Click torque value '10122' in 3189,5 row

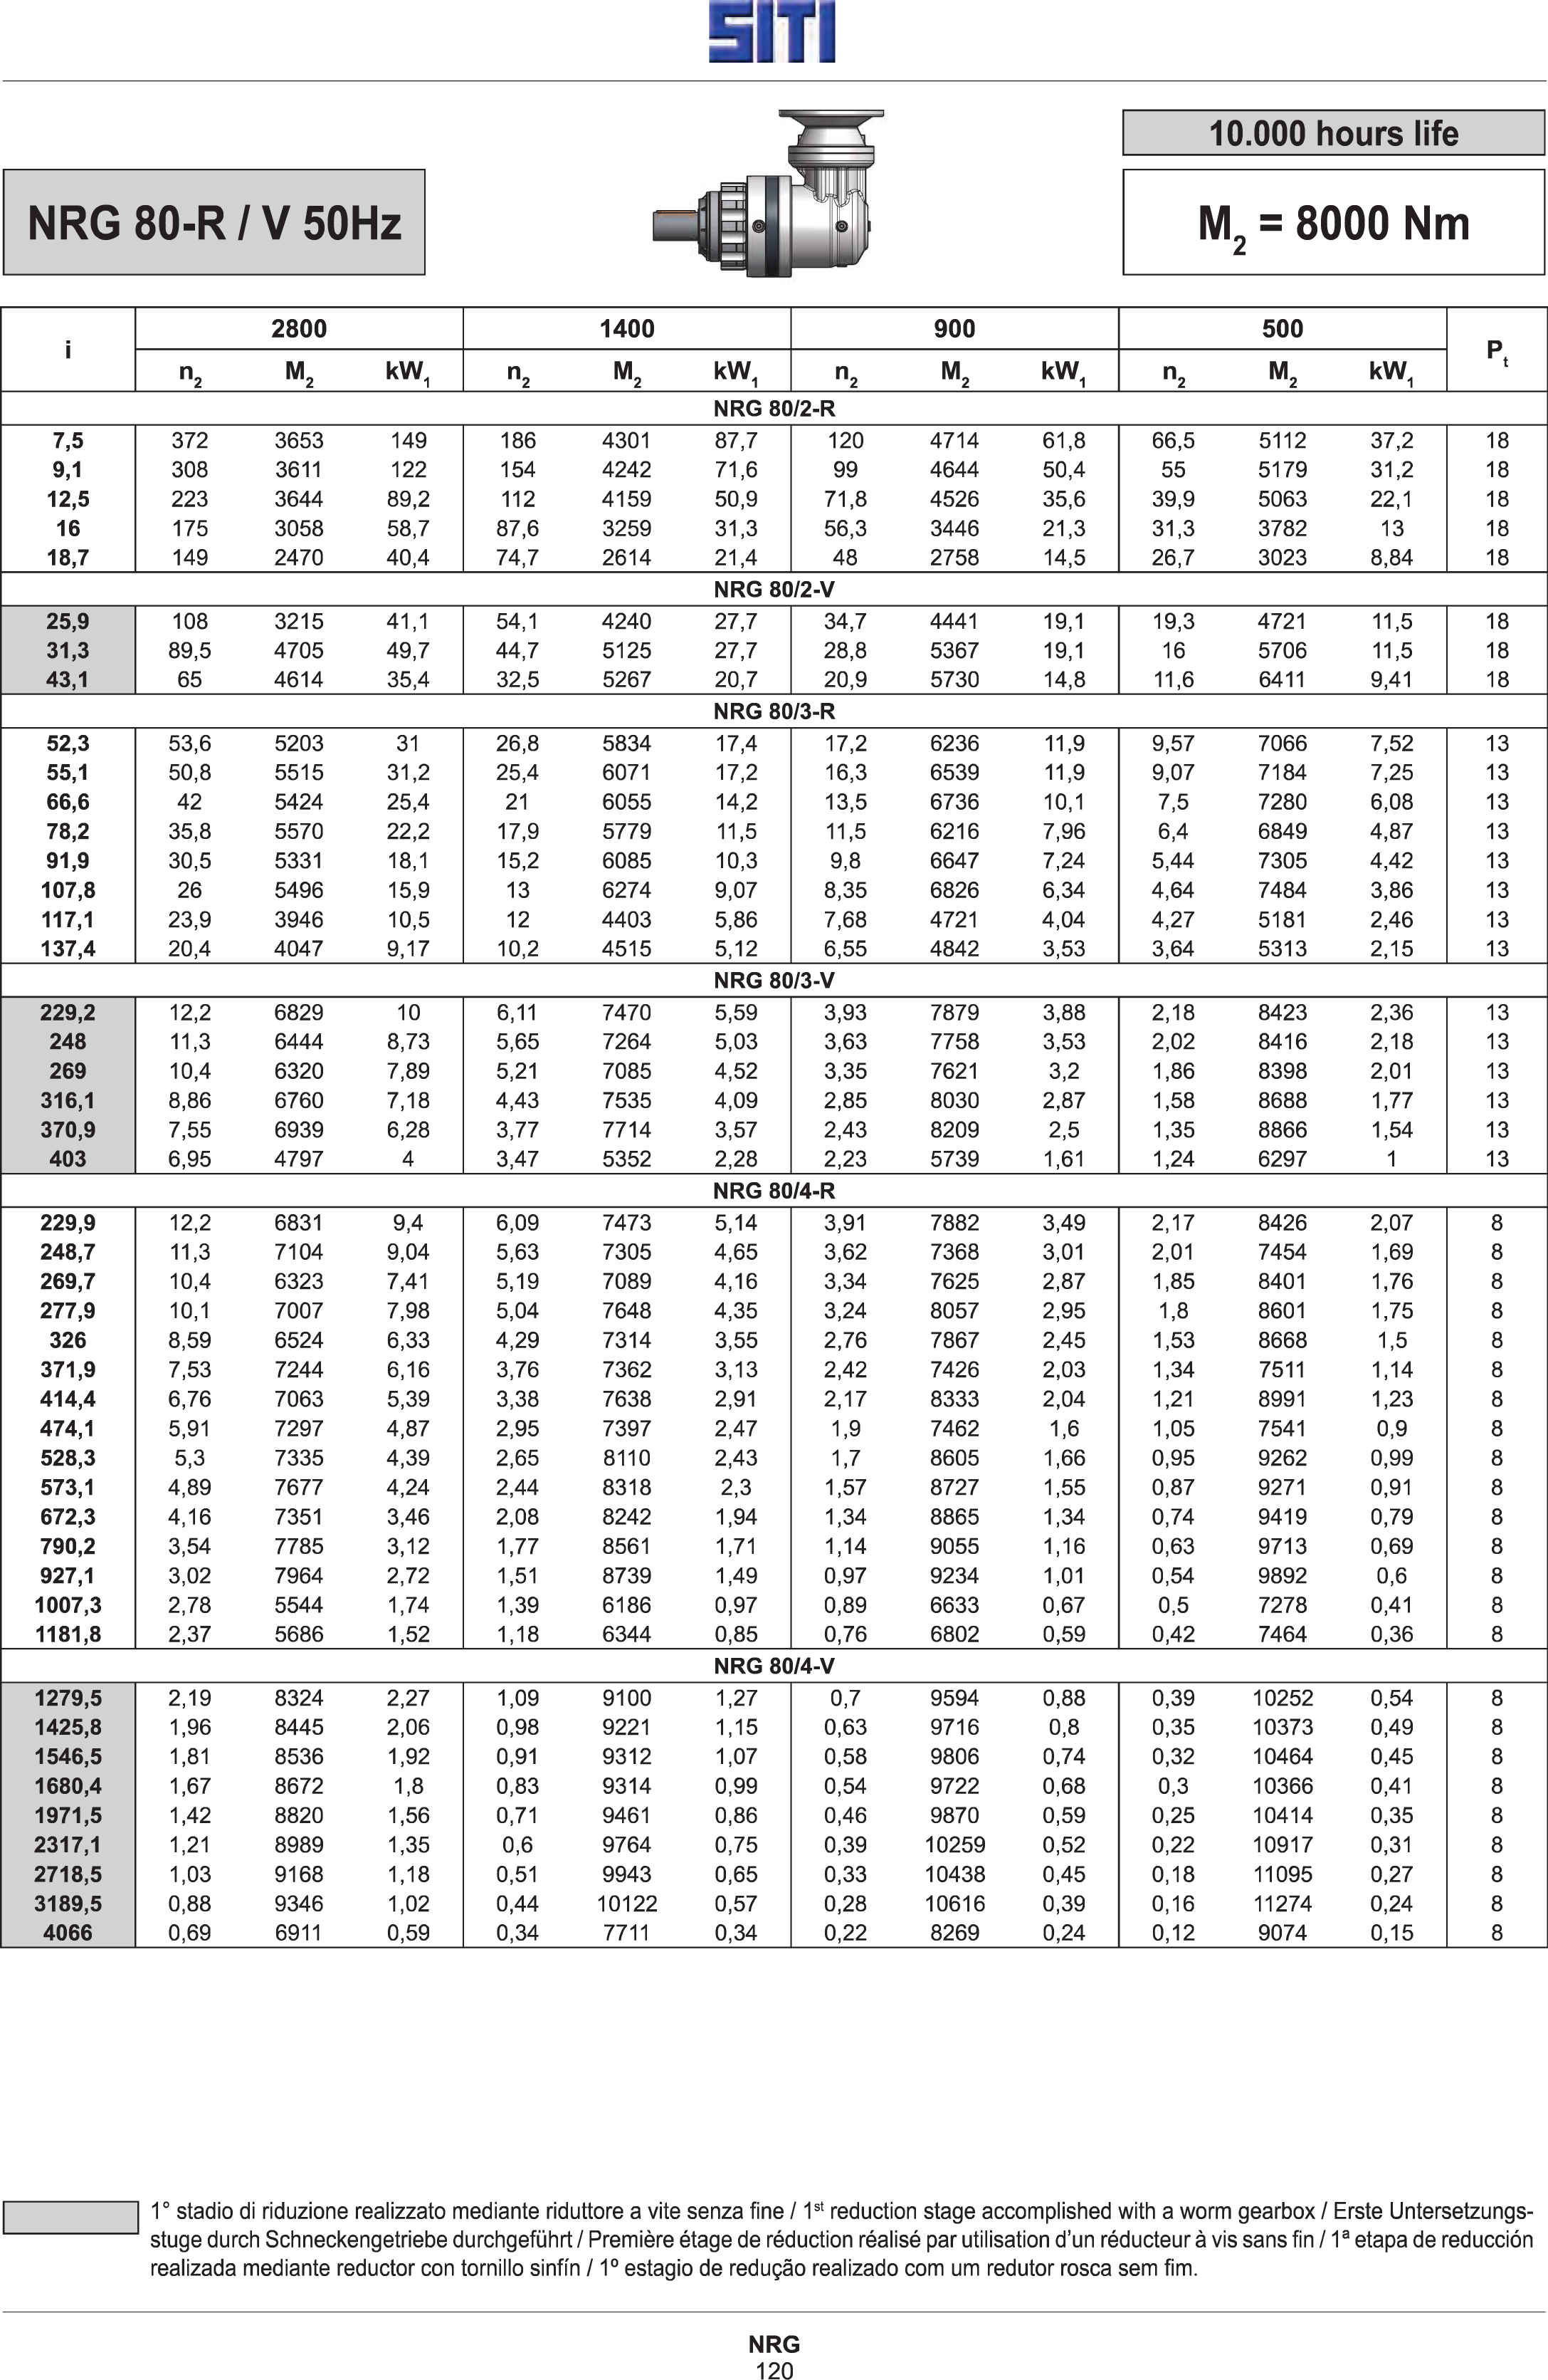pyautogui.click(x=626, y=1903)
